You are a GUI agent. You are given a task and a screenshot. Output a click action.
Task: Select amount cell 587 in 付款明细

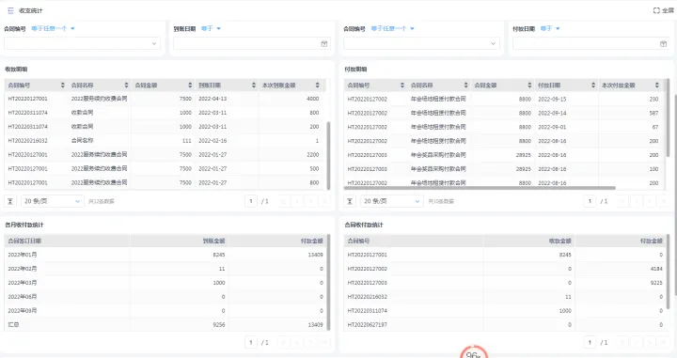click(x=653, y=113)
